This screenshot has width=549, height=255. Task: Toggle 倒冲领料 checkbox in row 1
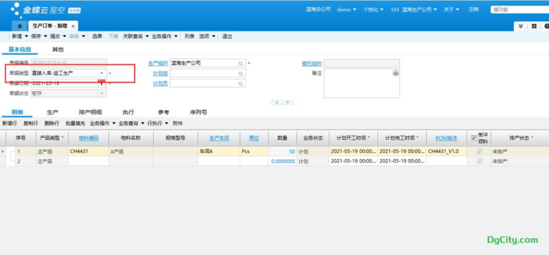pyautogui.click(x=480, y=151)
